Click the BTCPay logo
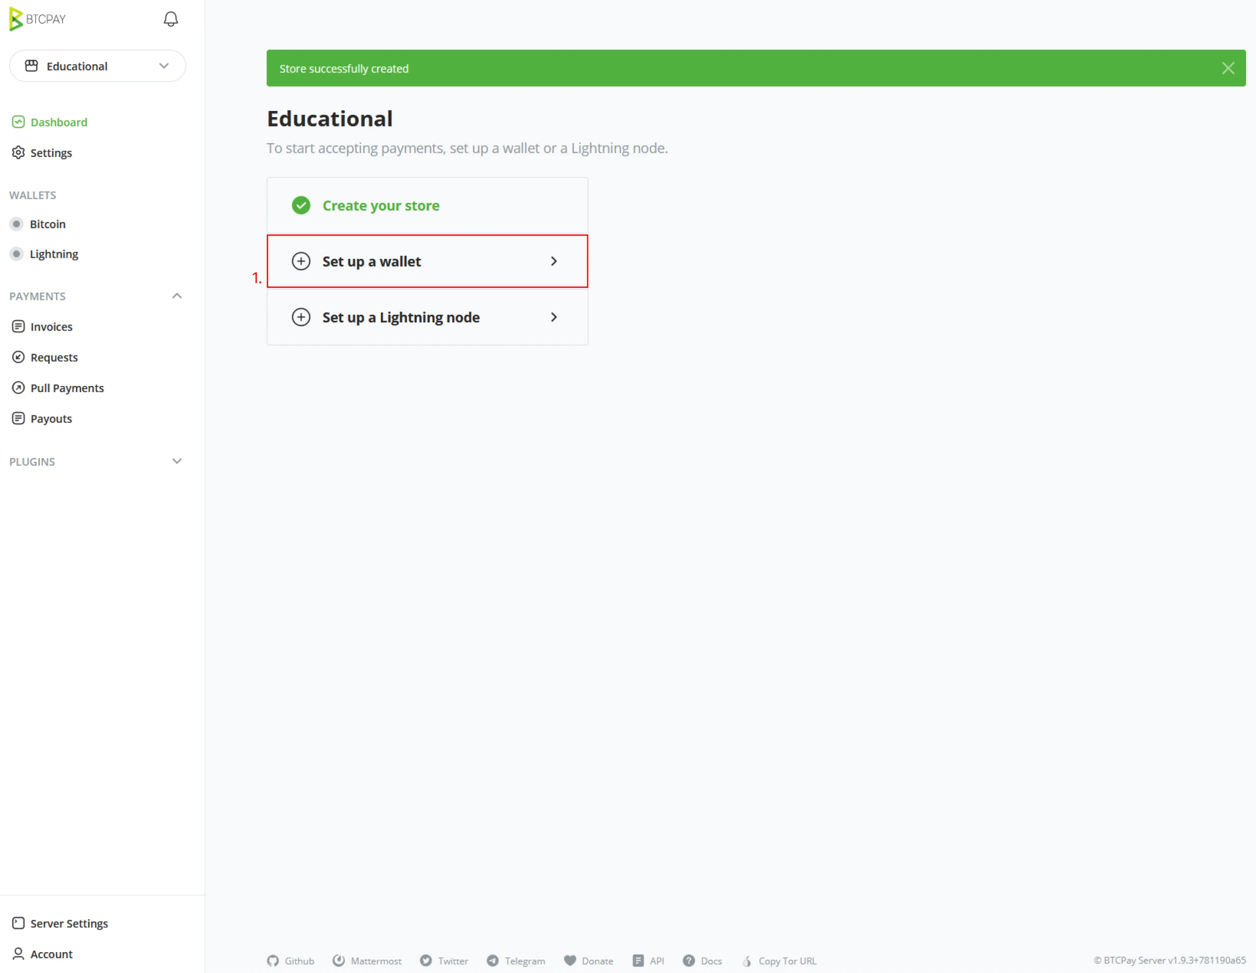Screen dimensions: 1256x973 38,19
